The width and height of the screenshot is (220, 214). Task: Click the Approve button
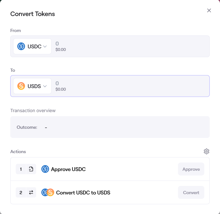pyautogui.click(x=191, y=169)
